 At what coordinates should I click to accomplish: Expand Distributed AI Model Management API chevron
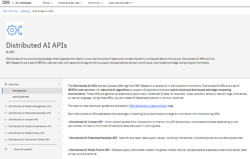pos(59,106)
